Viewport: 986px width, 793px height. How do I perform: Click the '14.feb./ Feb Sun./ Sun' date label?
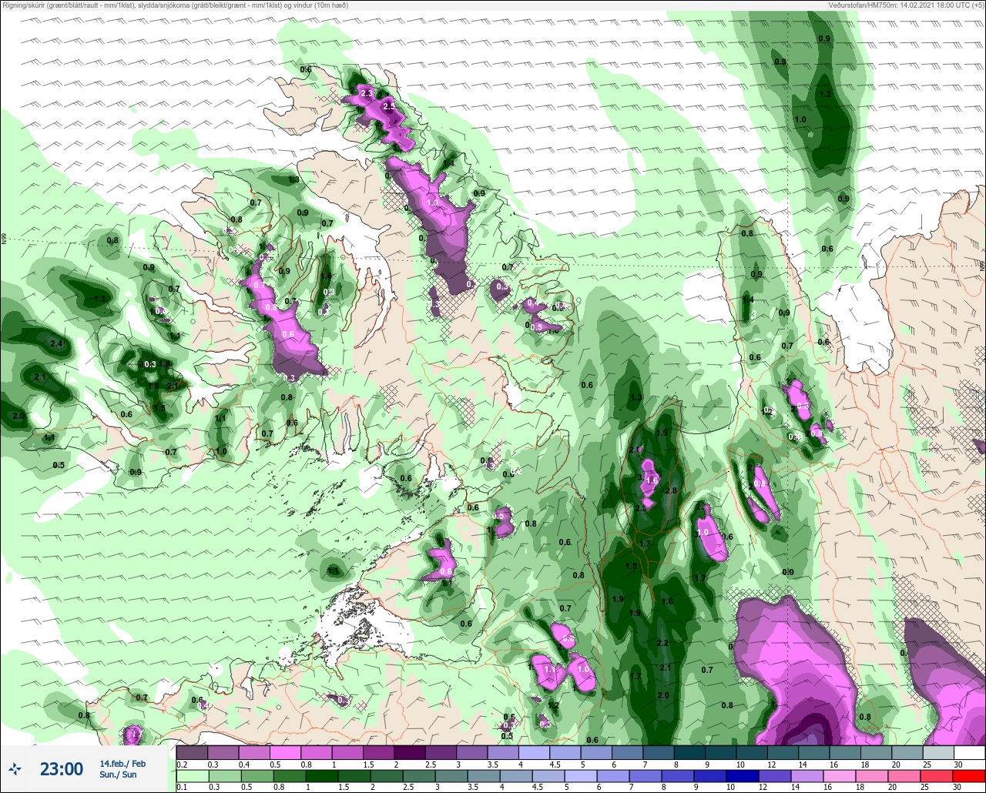122,769
